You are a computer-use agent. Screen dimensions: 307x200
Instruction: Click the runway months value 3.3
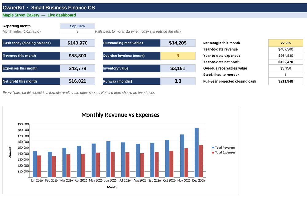177,81
